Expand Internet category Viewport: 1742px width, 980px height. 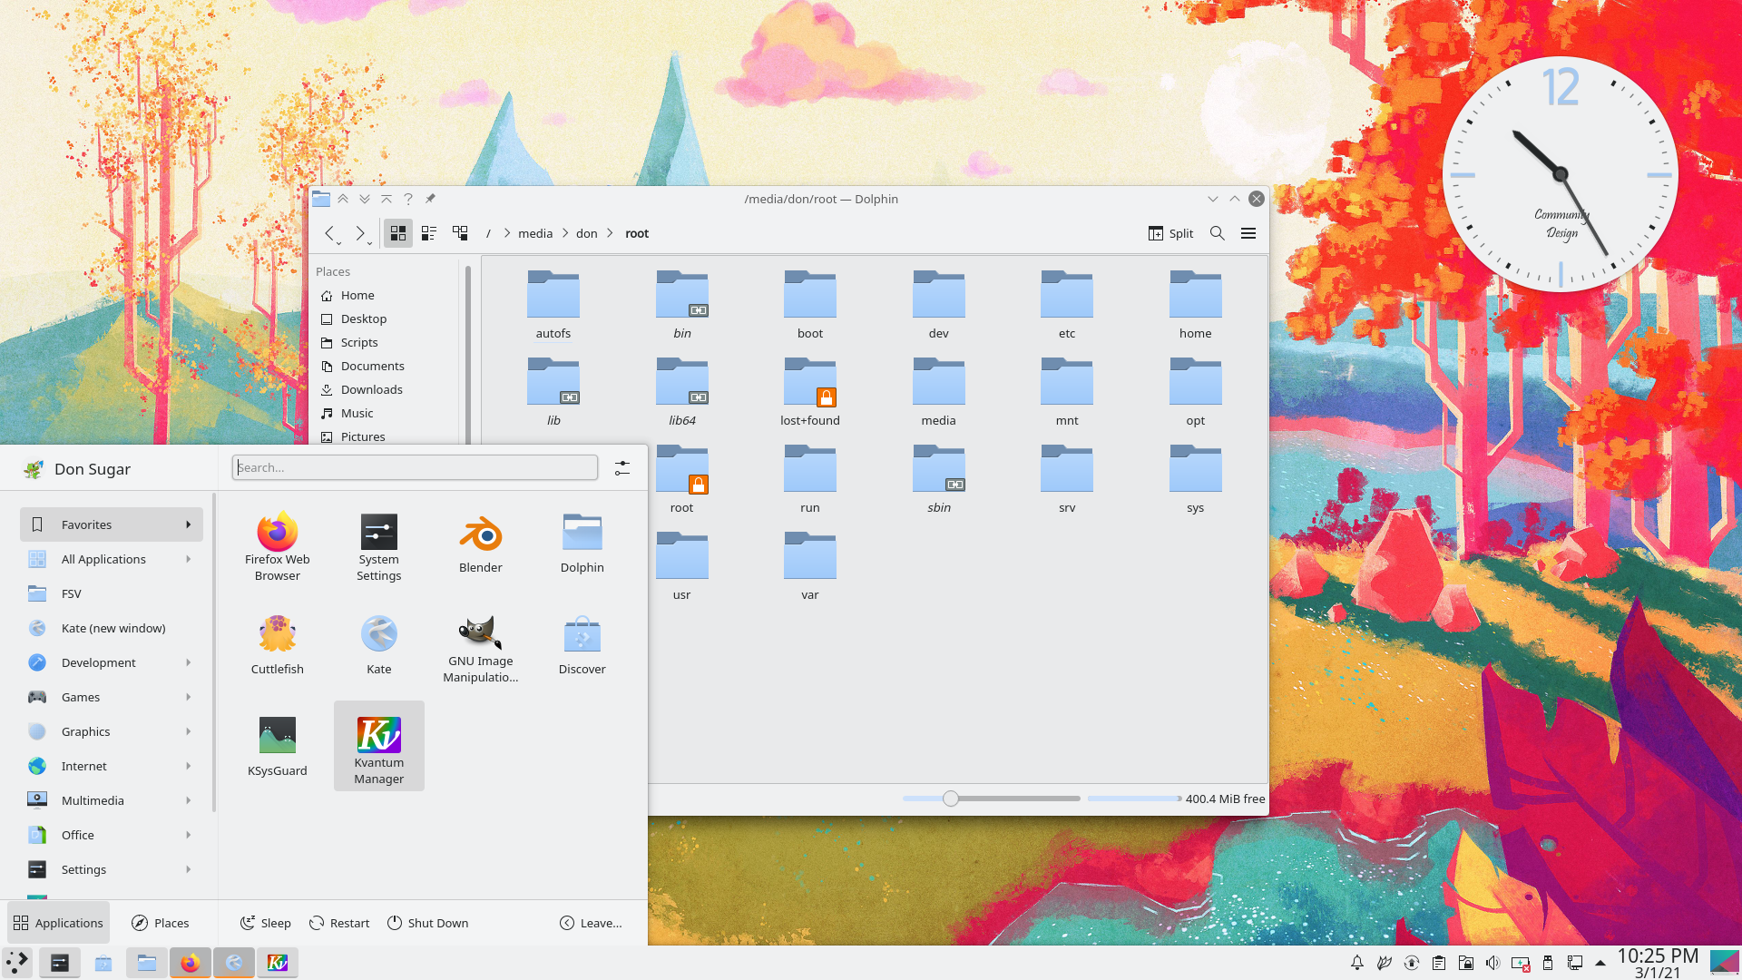point(112,766)
